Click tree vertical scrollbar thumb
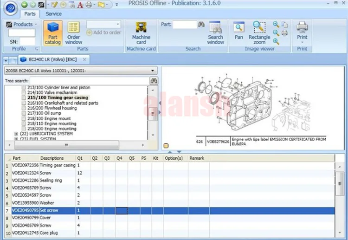The image size is (348, 240). (x=153, y=114)
